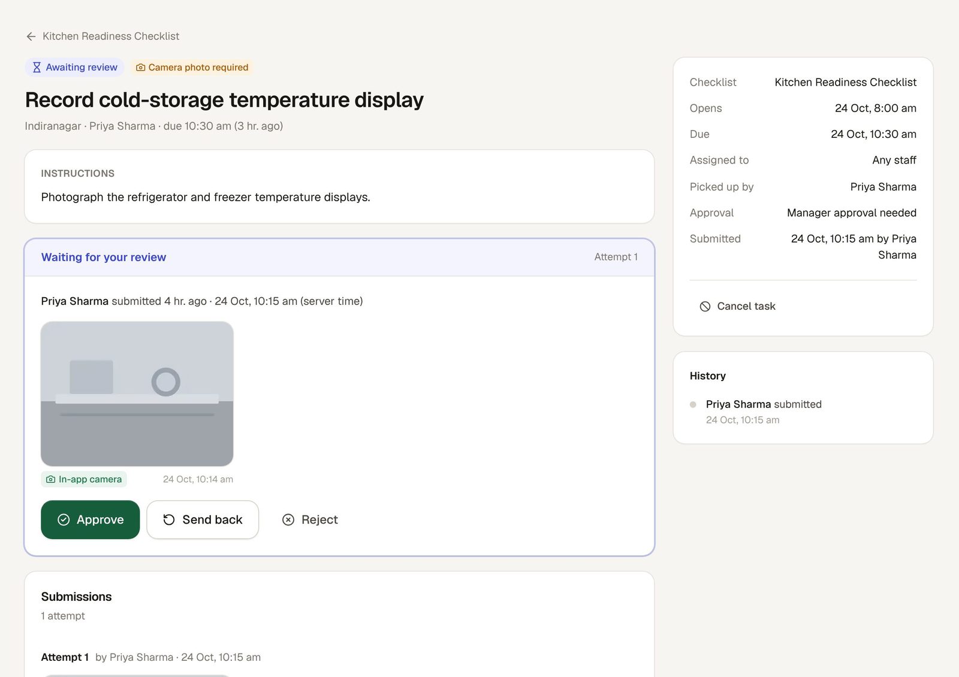Click Kitchen Readiness Checklist in details panel

(x=845, y=82)
